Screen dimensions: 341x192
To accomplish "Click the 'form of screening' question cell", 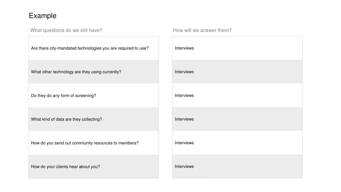I will point(94,96).
